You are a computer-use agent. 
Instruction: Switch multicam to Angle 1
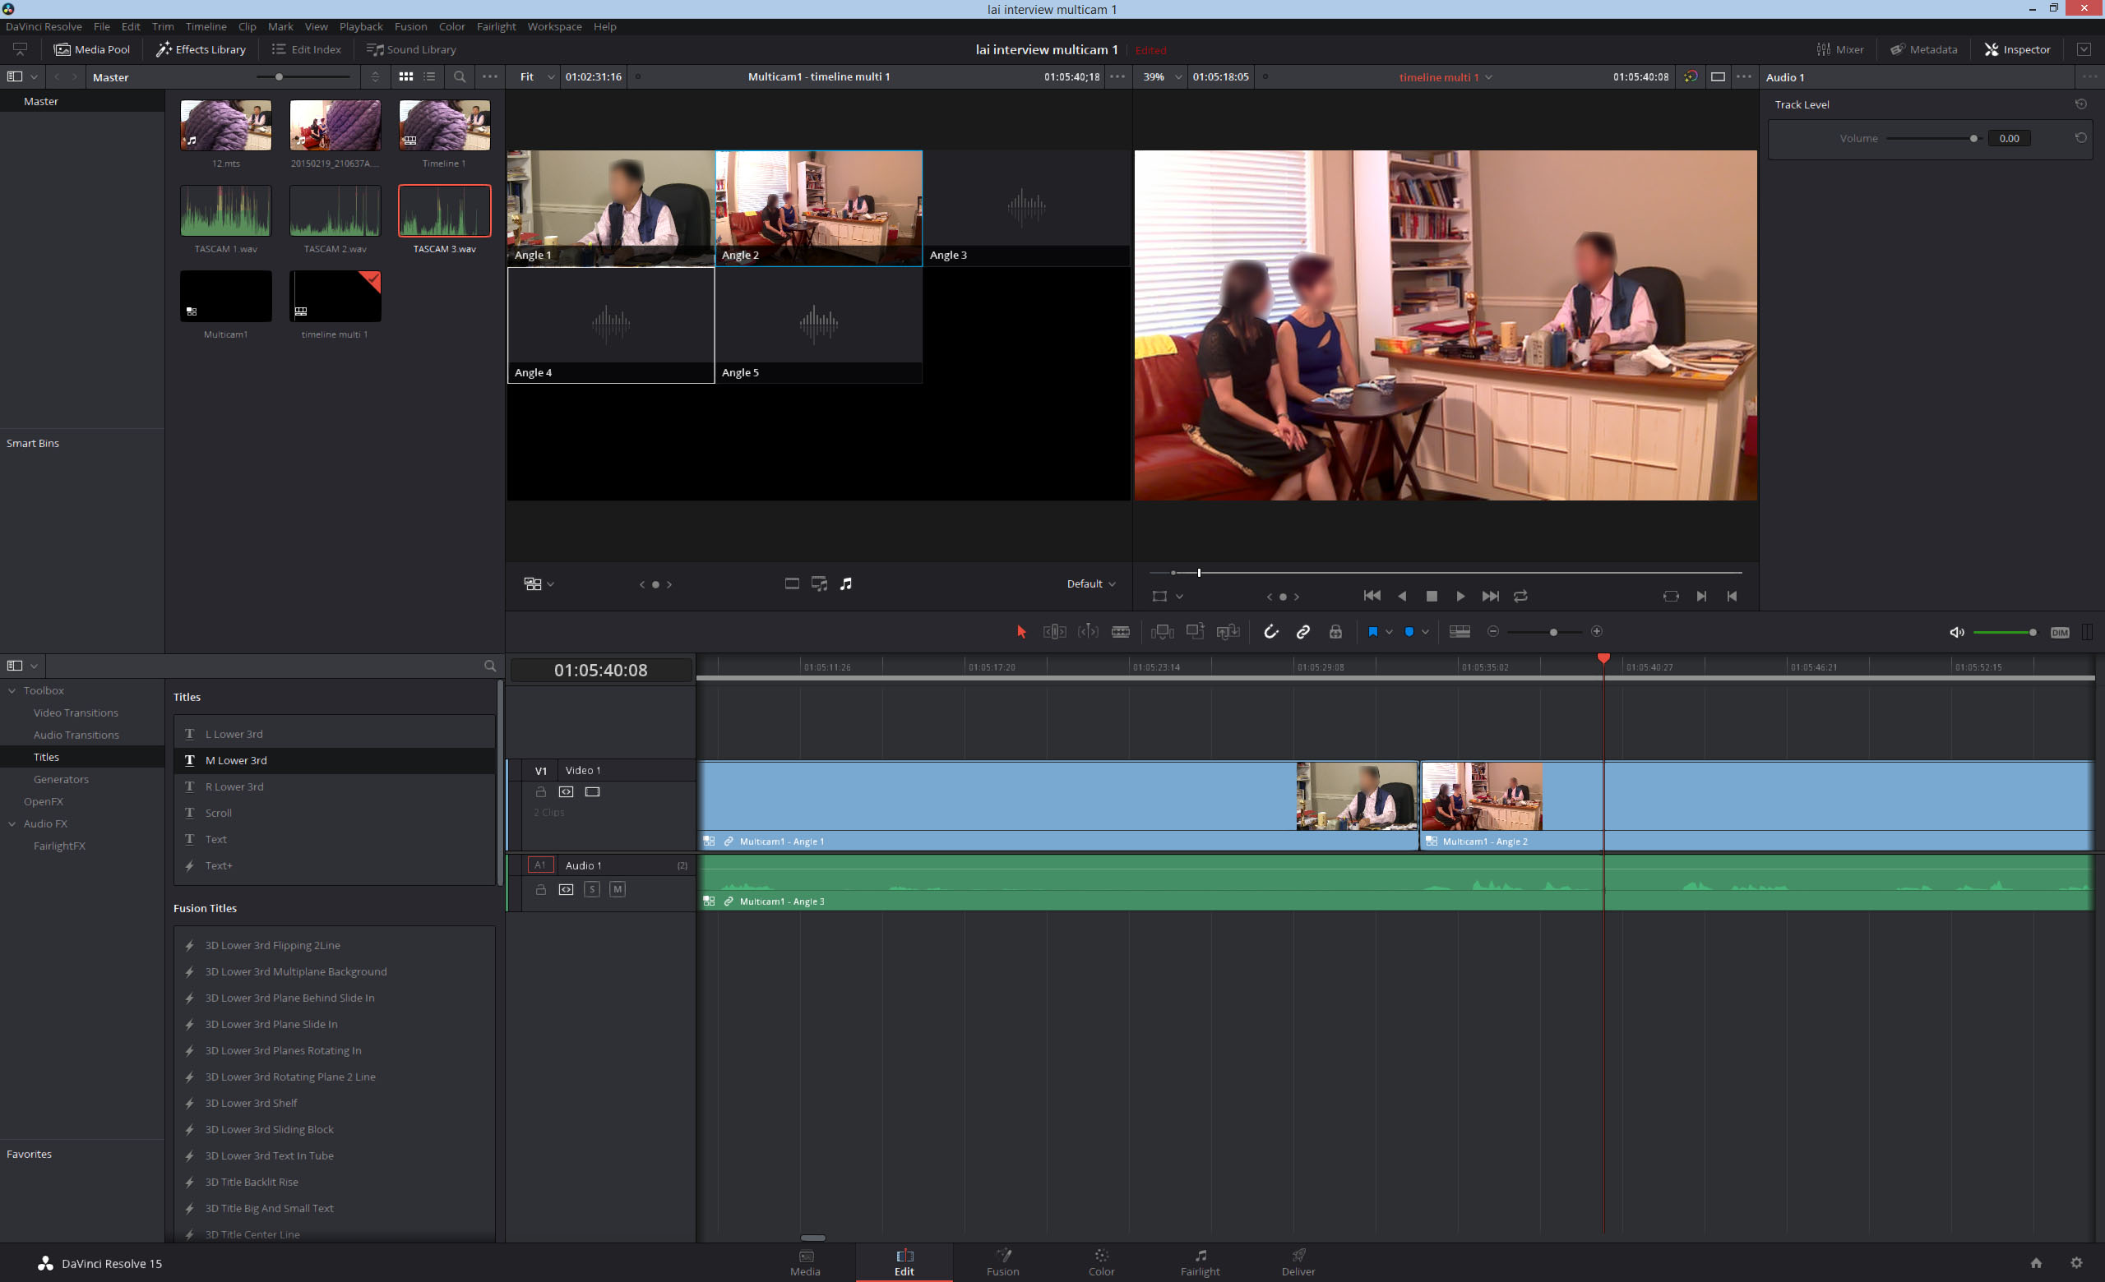click(611, 208)
